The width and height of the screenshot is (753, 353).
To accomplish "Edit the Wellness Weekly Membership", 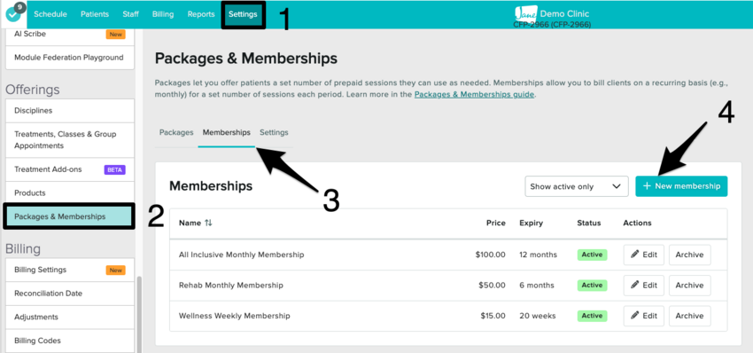I will pyautogui.click(x=643, y=316).
